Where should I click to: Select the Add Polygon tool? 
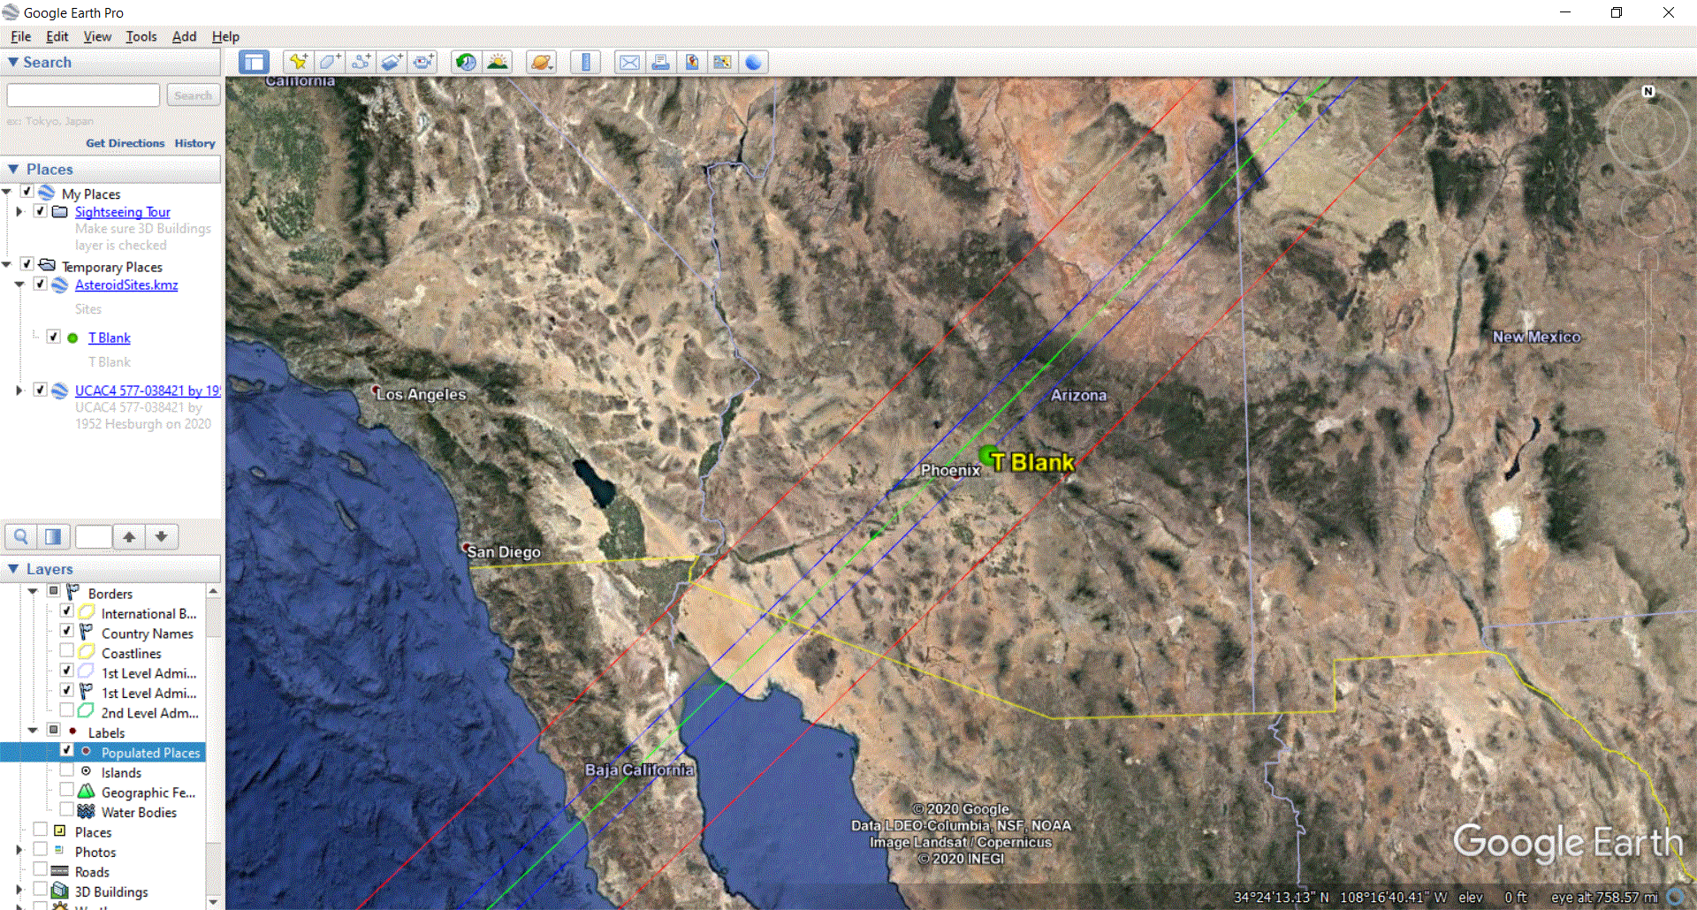(x=330, y=62)
